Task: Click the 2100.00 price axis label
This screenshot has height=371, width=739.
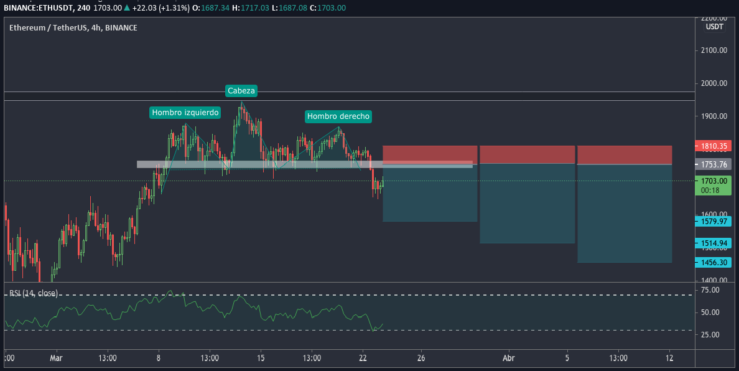Action: click(x=713, y=50)
